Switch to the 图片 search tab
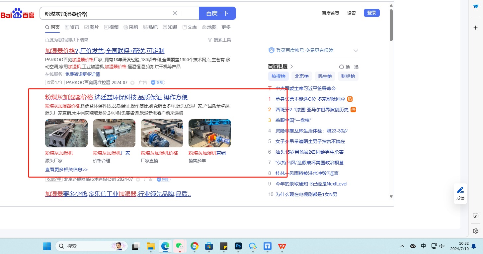483x254 pixels. [92, 27]
